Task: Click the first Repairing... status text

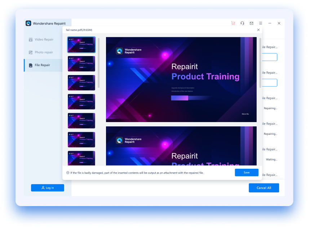Action: pos(270,108)
